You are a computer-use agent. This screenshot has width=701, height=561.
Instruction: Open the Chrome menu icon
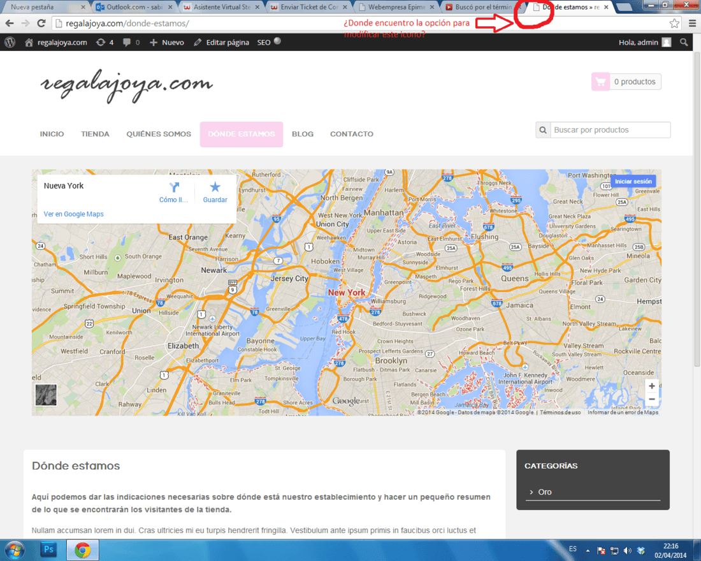(x=691, y=23)
